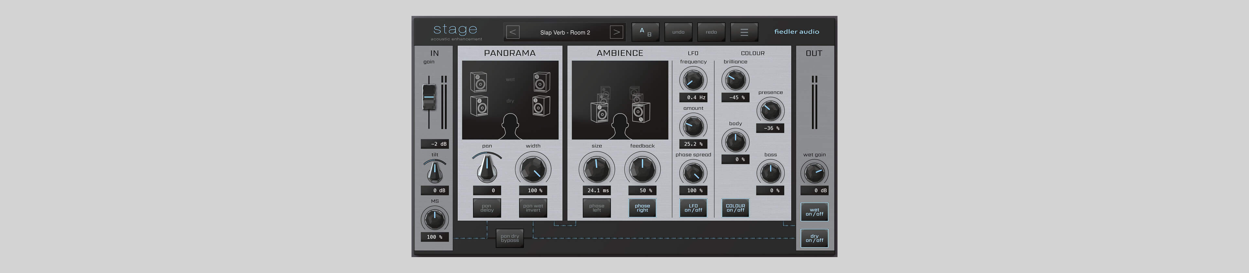Click the Ambience size knob
Screen dimensions: 1249x273
(x=597, y=169)
